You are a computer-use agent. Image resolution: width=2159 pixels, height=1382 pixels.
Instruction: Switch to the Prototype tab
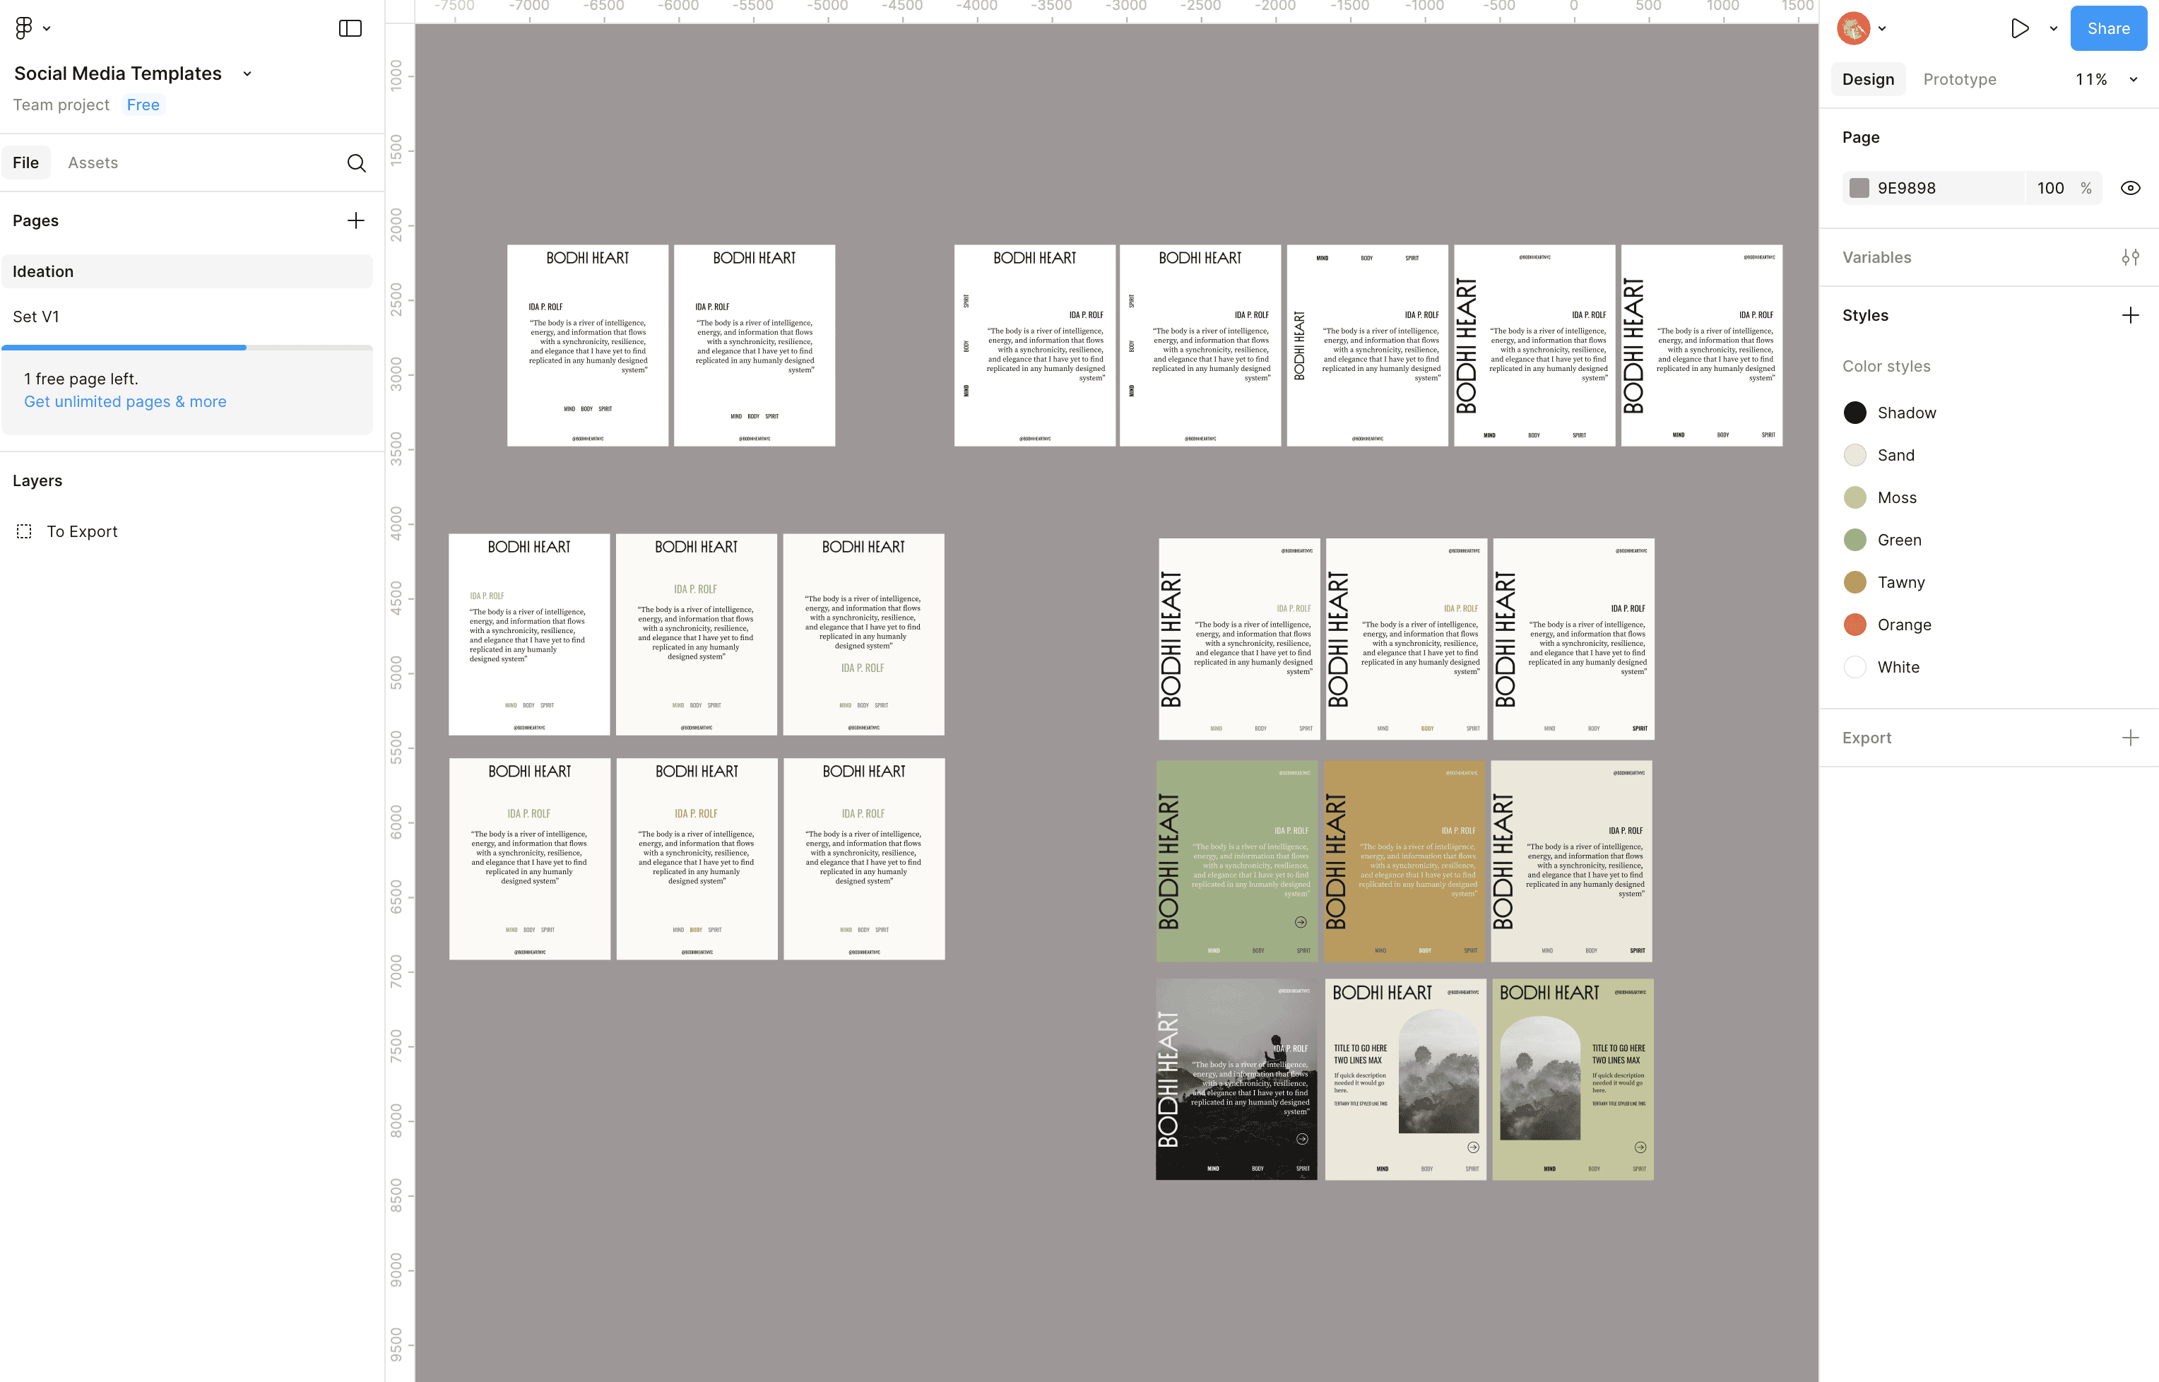(1959, 79)
